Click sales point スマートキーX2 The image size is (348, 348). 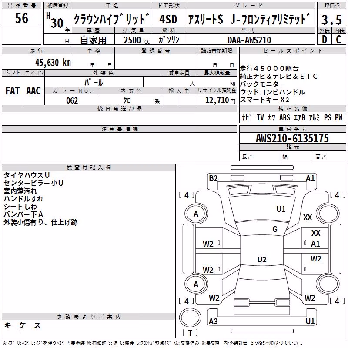pyautogui.click(x=264, y=100)
